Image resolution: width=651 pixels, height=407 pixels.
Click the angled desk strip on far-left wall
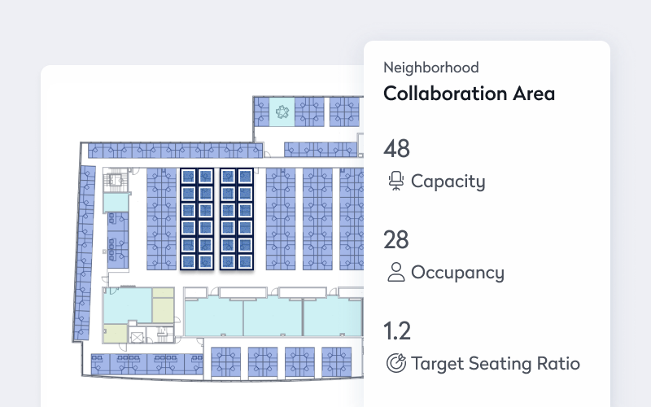[85, 253]
